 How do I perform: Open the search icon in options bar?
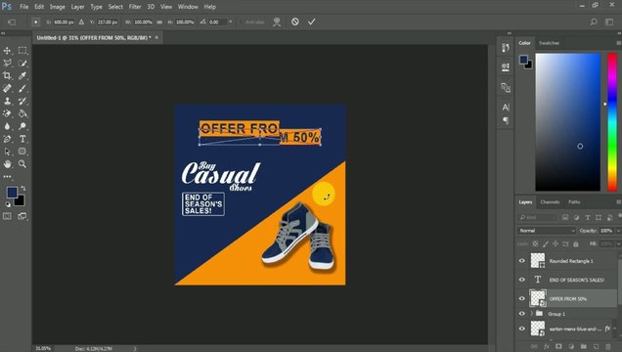[x=594, y=22]
